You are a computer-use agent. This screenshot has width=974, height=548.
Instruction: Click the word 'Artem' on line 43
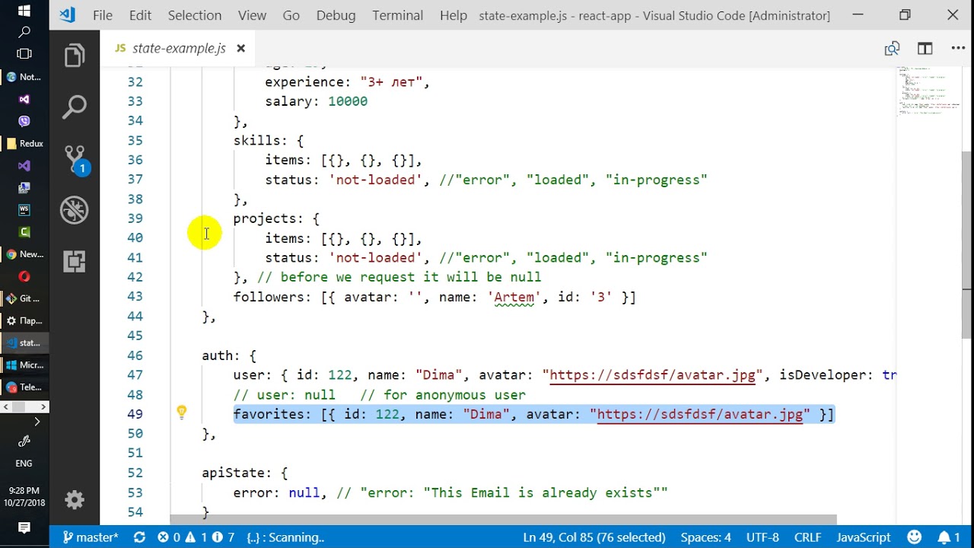click(x=514, y=297)
